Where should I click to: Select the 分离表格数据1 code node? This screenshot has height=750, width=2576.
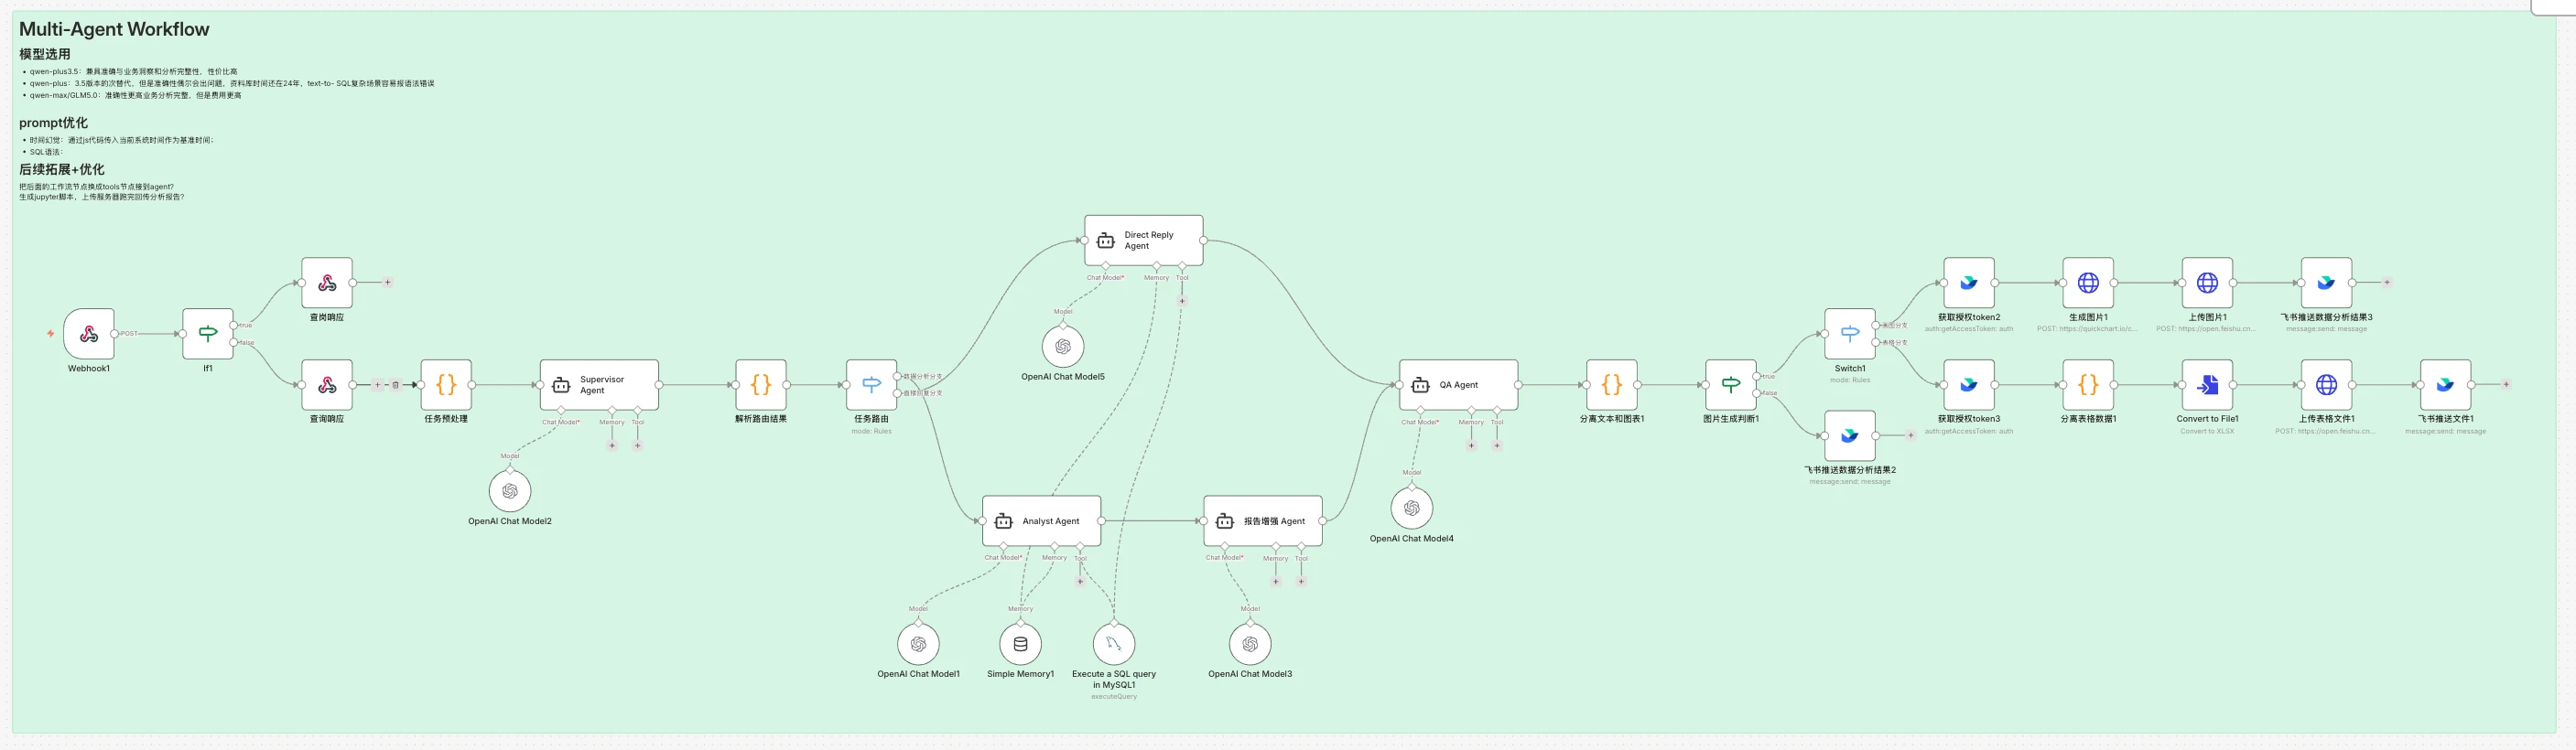[x=2088, y=384]
